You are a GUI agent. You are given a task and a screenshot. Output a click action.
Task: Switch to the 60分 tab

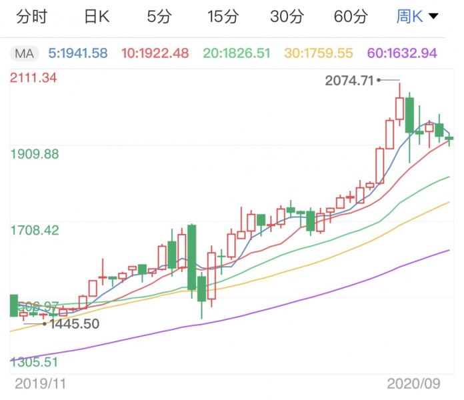[351, 17]
